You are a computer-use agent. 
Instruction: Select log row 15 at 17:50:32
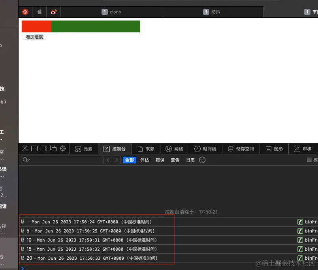point(168,249)
